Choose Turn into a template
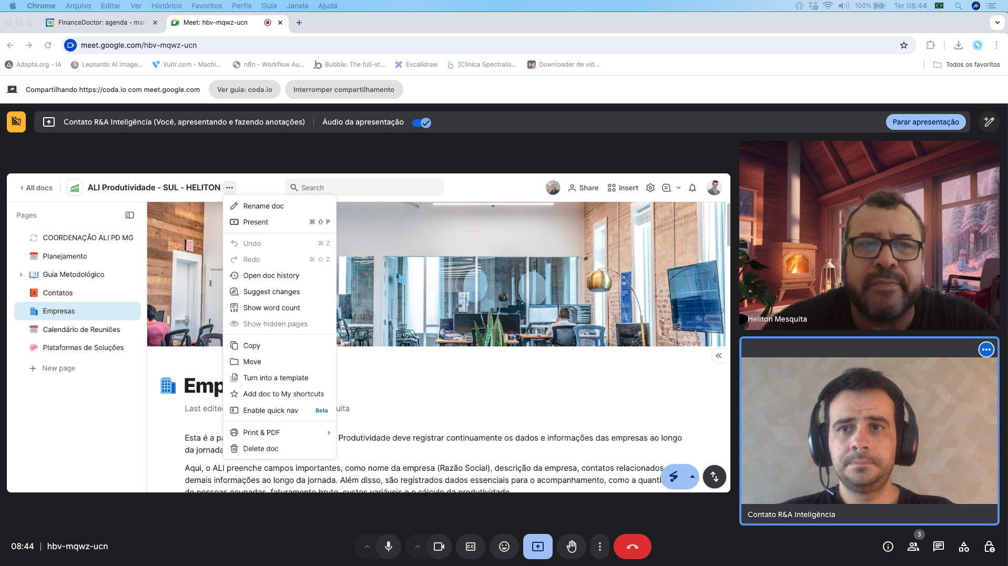This screenshot has height=566, width=1008. pos(280,378)
